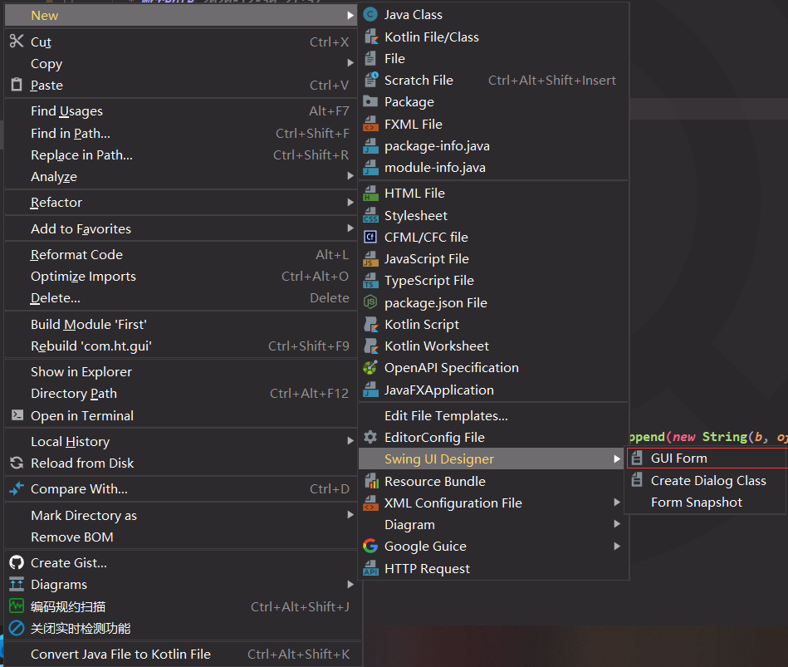Screen dimensions: 788x667
Task: Click the Resource Bundle icon
Action: [370, 481]
